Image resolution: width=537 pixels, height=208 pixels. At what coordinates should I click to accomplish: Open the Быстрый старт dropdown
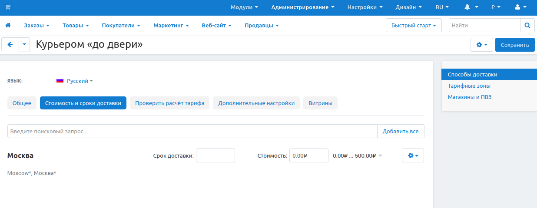(x=414, y=26)
